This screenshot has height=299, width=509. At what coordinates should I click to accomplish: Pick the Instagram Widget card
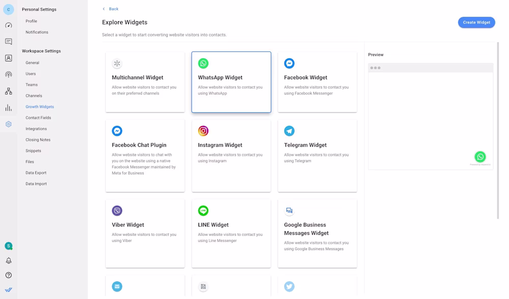pos(231,156)
